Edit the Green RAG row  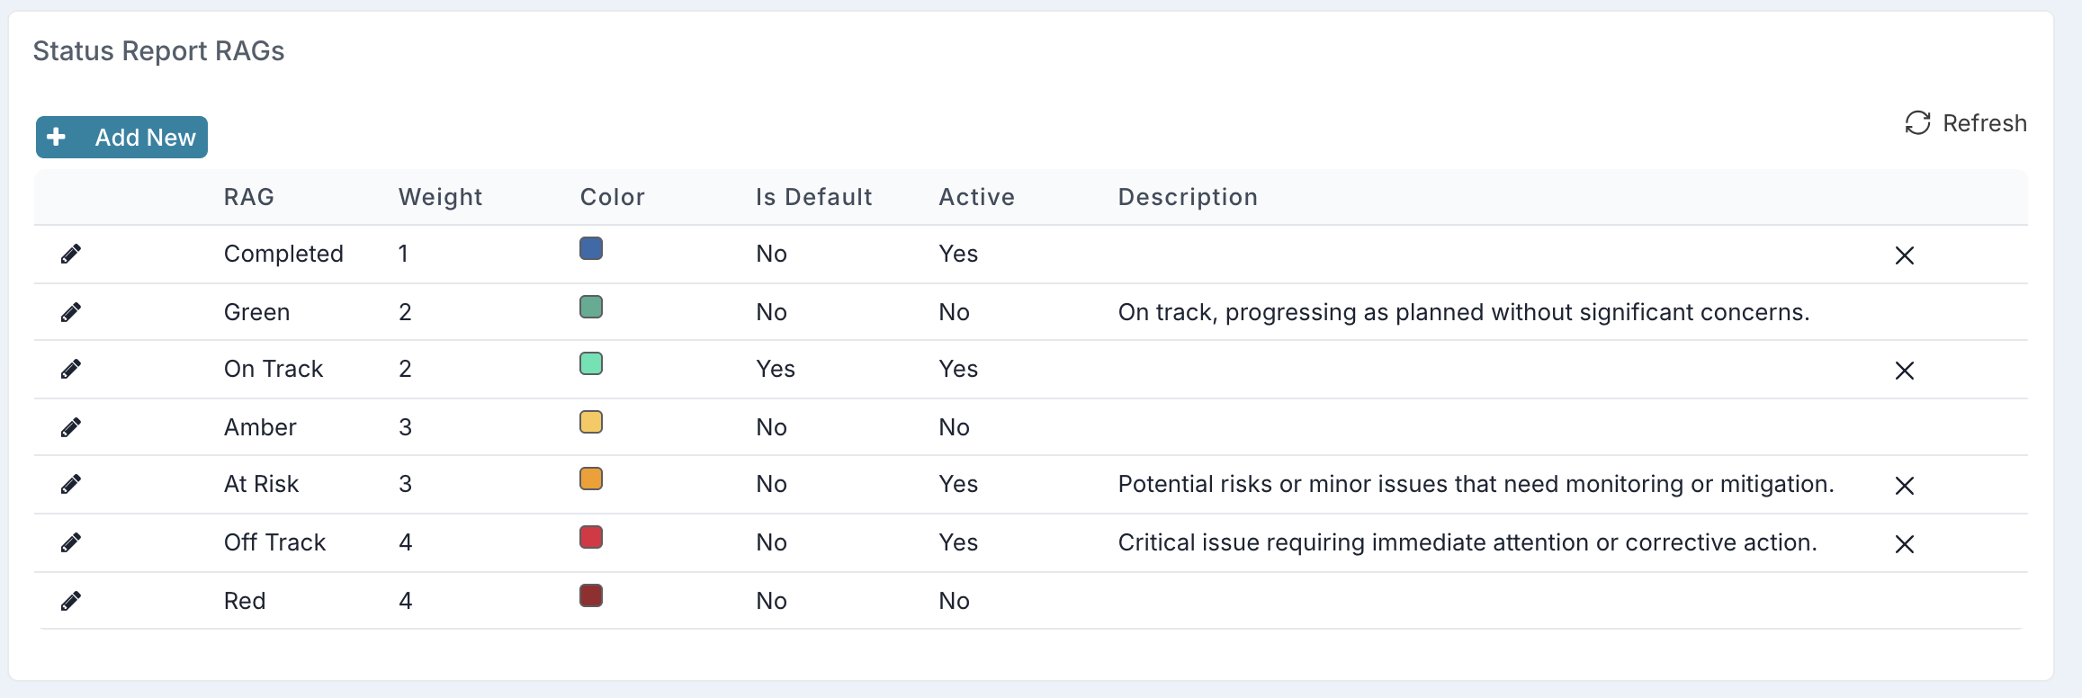pyautogui.click(x=71, y=312)
